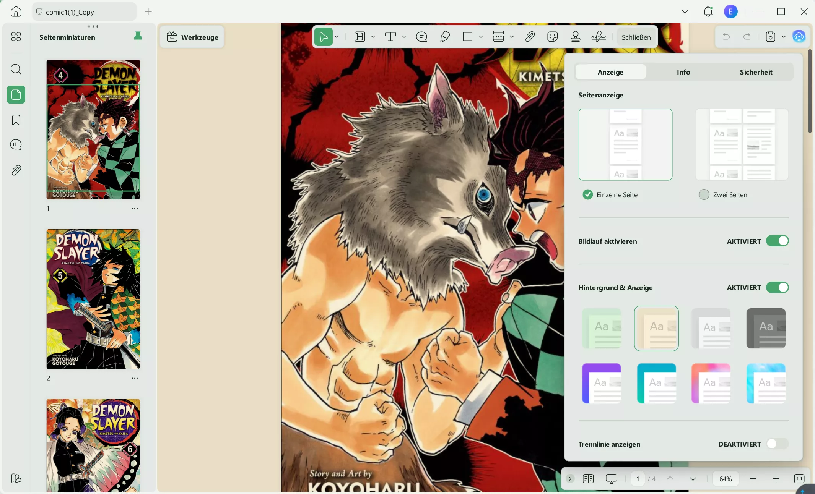Expand the highlight tool dropdown arrow

[373, 37]
